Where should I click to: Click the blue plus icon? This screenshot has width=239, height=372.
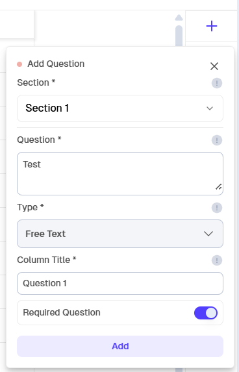point(212,26)
